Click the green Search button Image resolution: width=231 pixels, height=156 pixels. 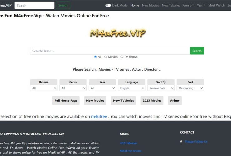[197, 51]
